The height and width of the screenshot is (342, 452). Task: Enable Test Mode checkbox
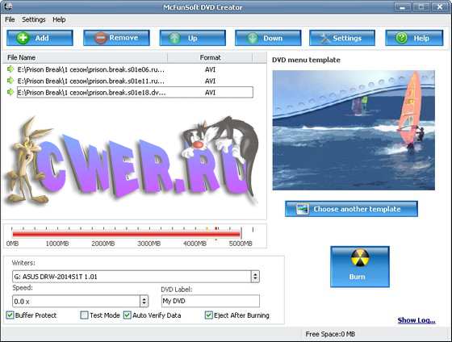pos(84,315)
